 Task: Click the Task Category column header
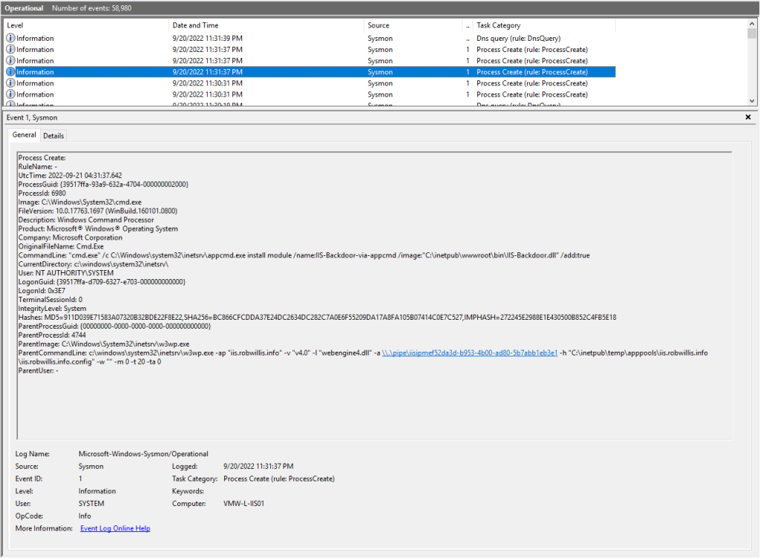pyautogui.click(x=497, y=24)
